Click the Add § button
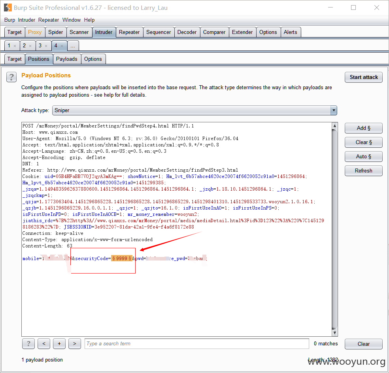389x373 pixels. pyautogui.click(x=363, y=128)
